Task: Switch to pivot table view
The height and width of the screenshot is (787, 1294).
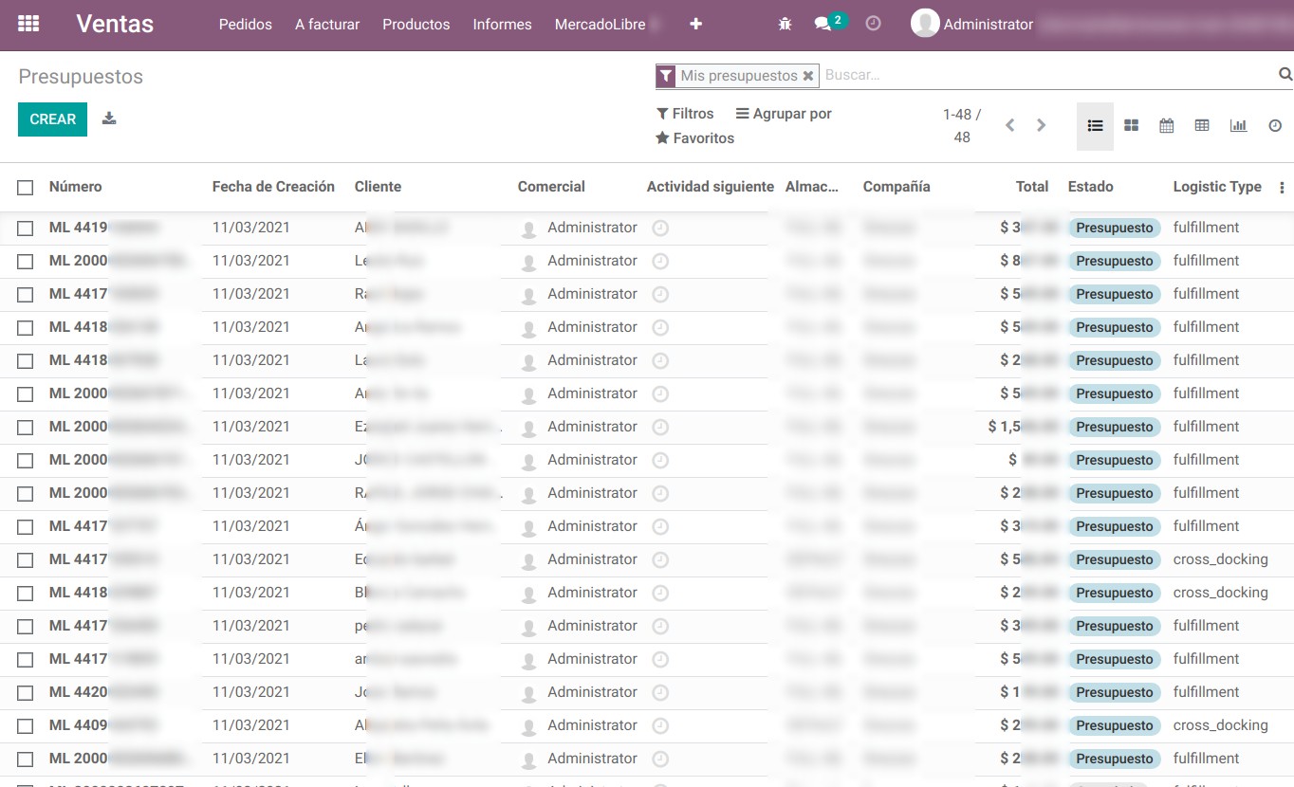Action: point(1202,126)
